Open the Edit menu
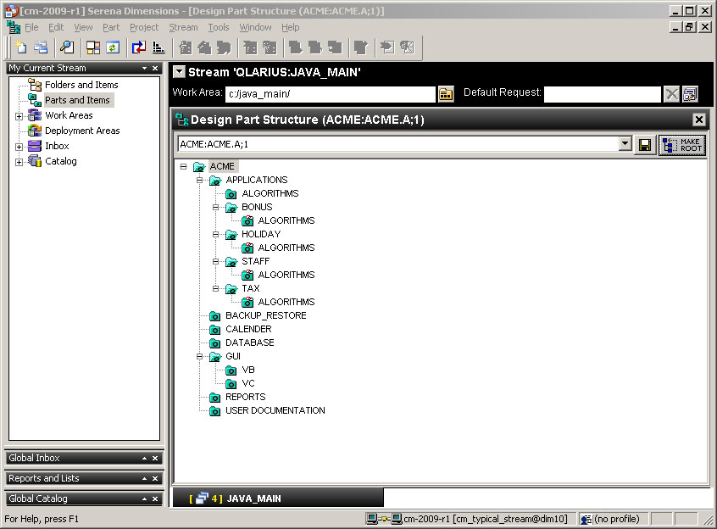 point(56,27)
